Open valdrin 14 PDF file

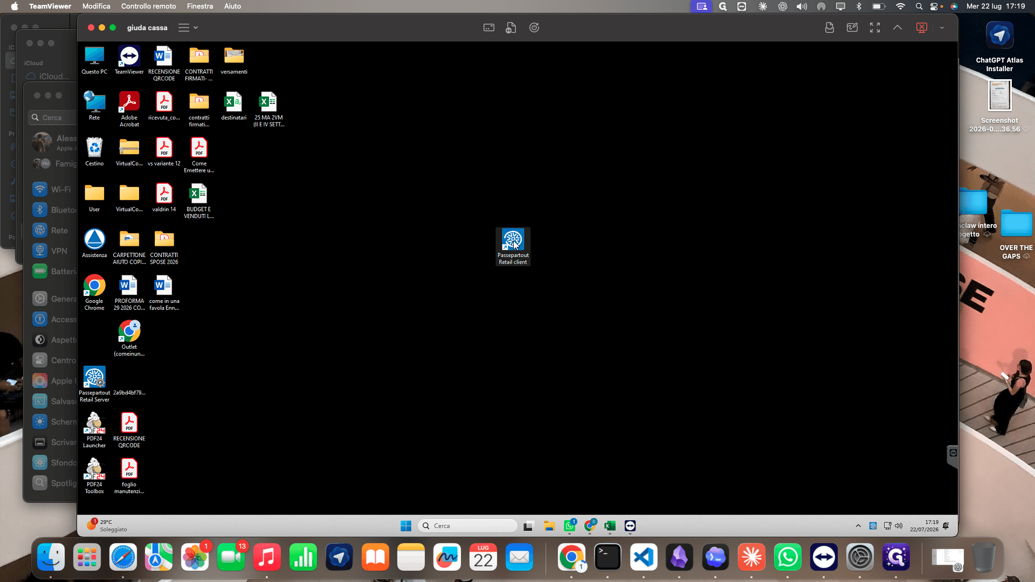click(164, 198)
